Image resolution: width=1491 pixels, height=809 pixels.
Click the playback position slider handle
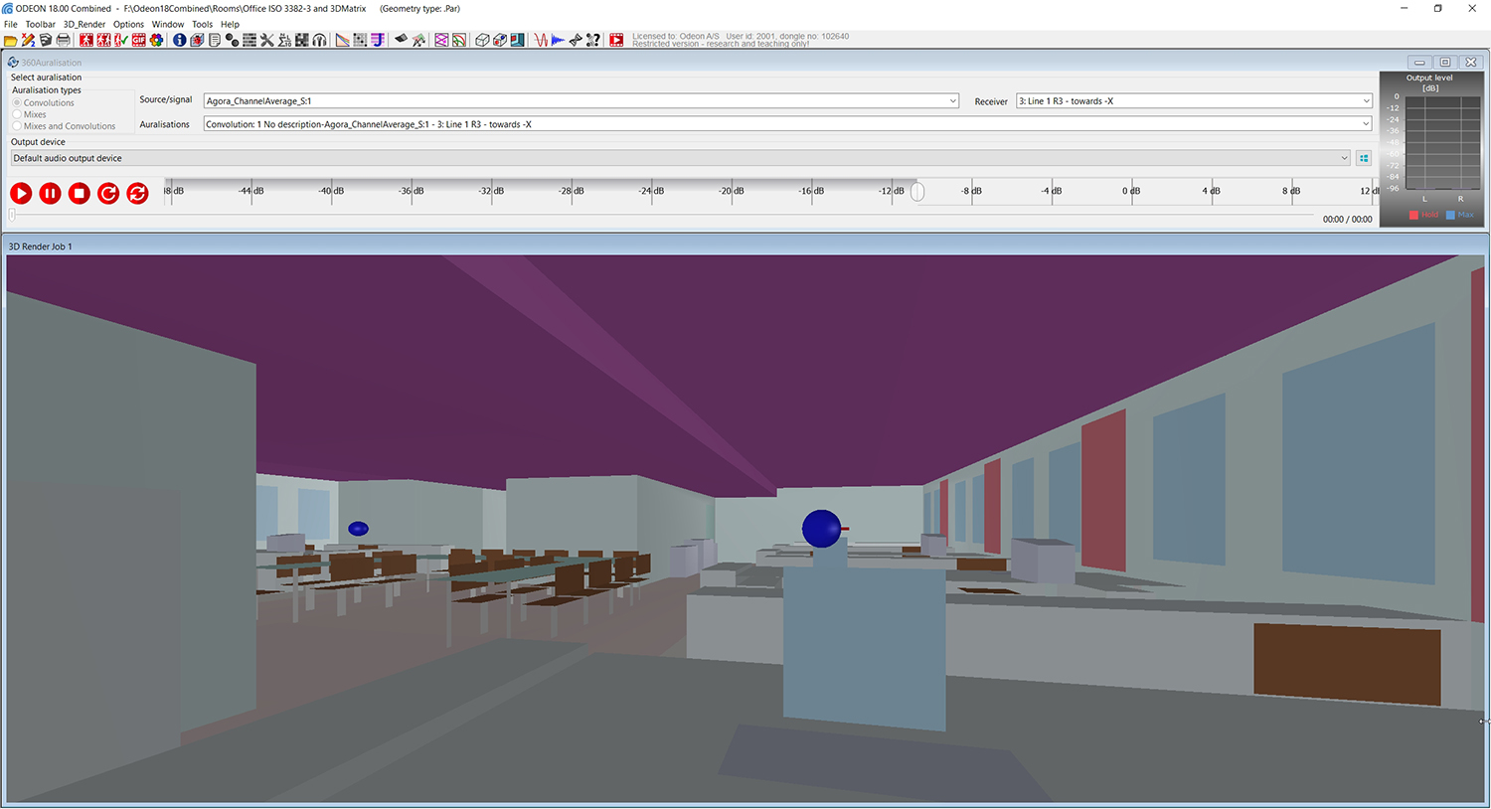tap(12, 214)
